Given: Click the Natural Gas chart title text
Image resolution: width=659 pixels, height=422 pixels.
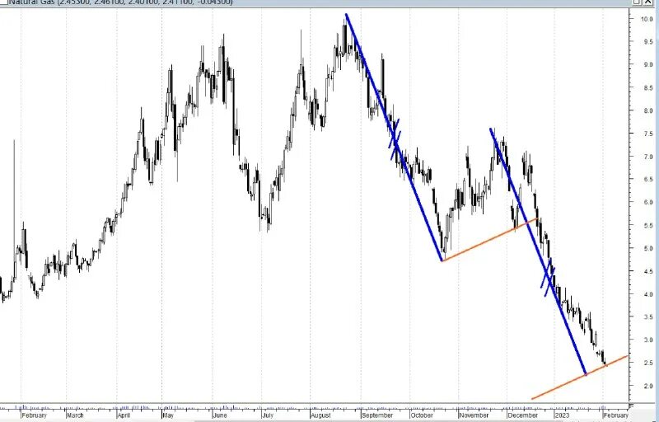Looking at the screenshot, I should [119, 2].
